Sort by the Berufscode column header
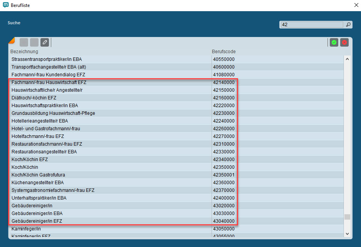 point(223,52)
